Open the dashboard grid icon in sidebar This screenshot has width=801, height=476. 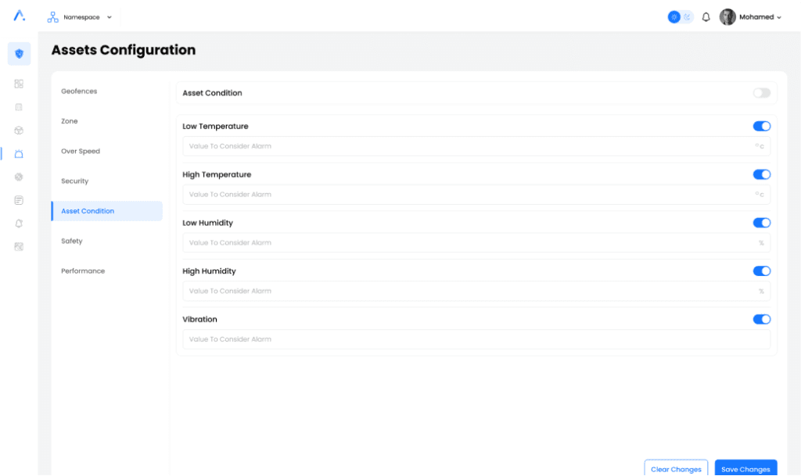[19, 84]
